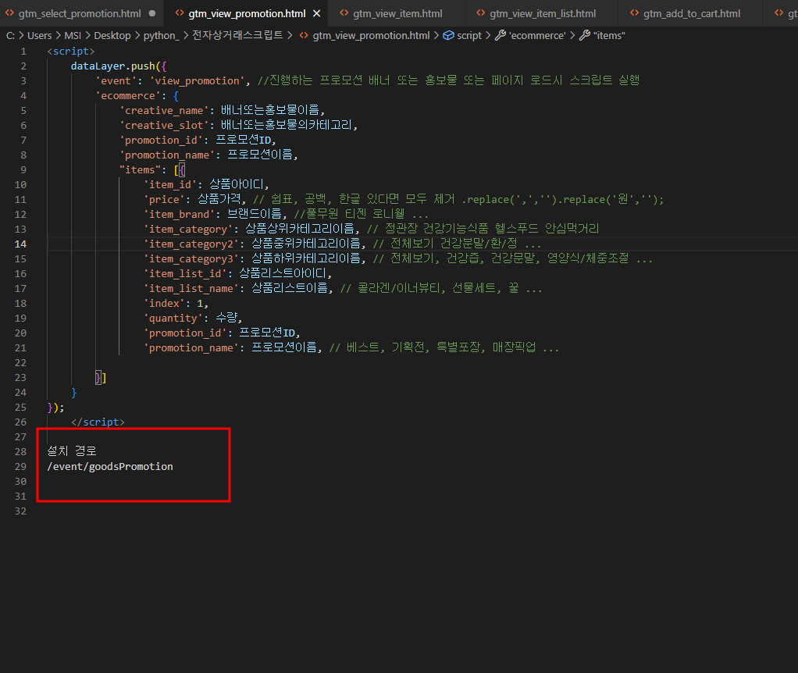The height and width of the screenshot is (673, 798).
Task: Click the closing </script> tag
Action: 98,422
